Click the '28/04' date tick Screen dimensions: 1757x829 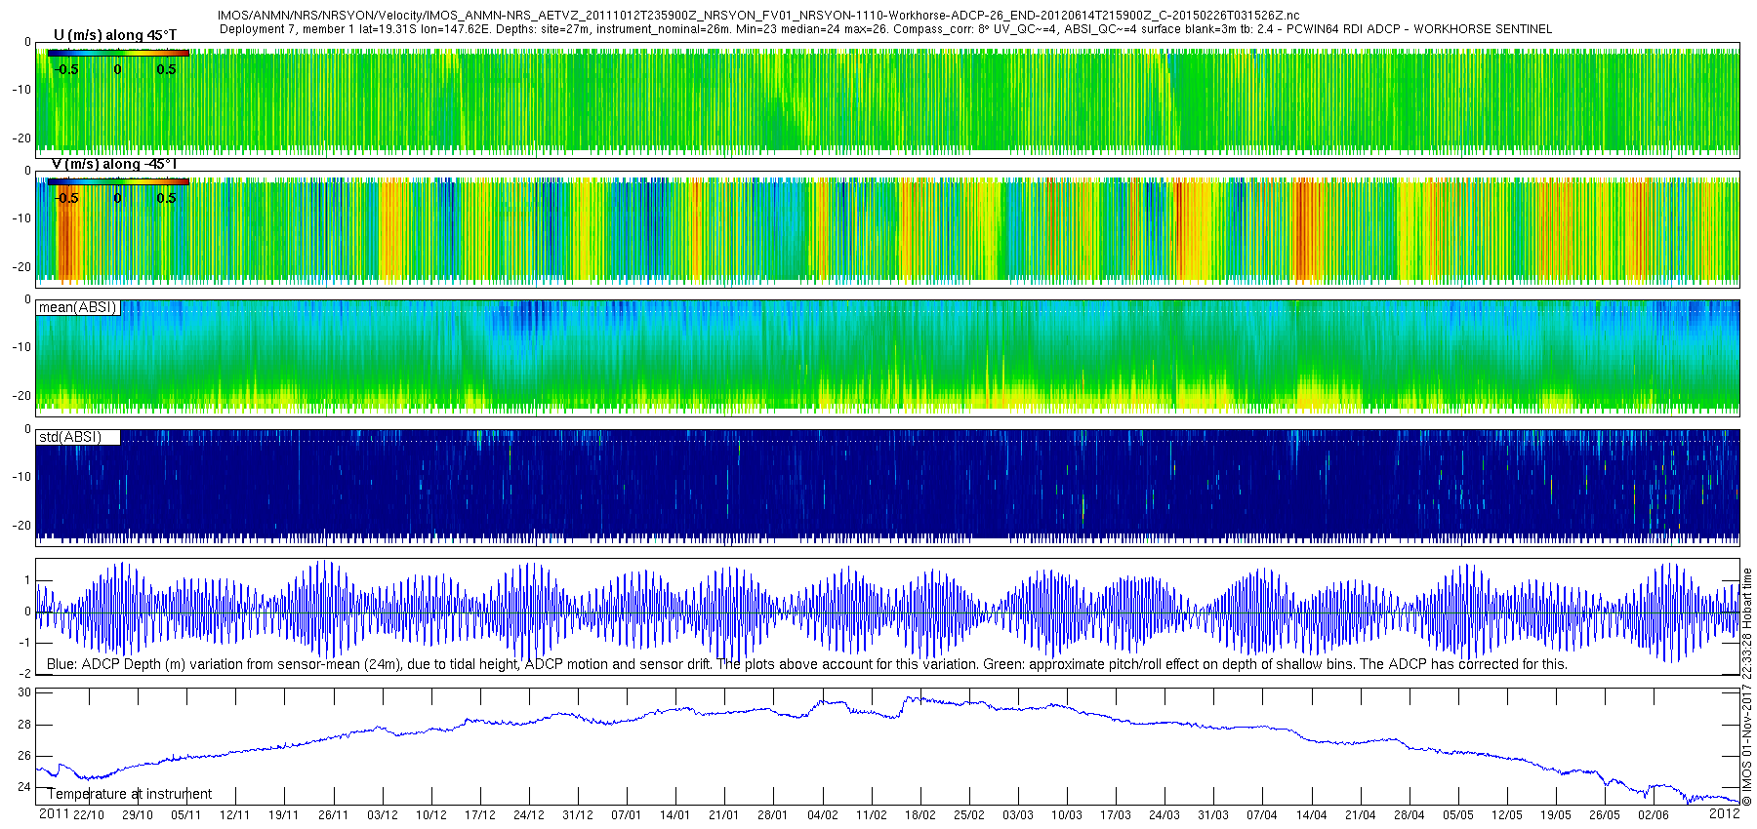[x=1410, y=815]
